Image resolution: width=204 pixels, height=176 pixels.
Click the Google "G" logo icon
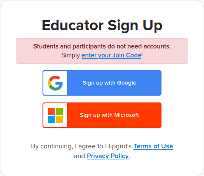tap(55, 83)
